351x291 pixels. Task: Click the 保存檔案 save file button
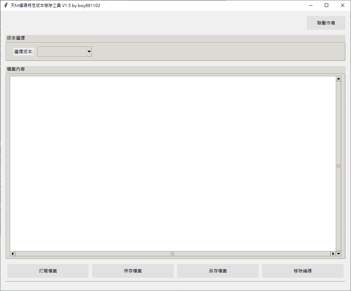click(133, 271)
